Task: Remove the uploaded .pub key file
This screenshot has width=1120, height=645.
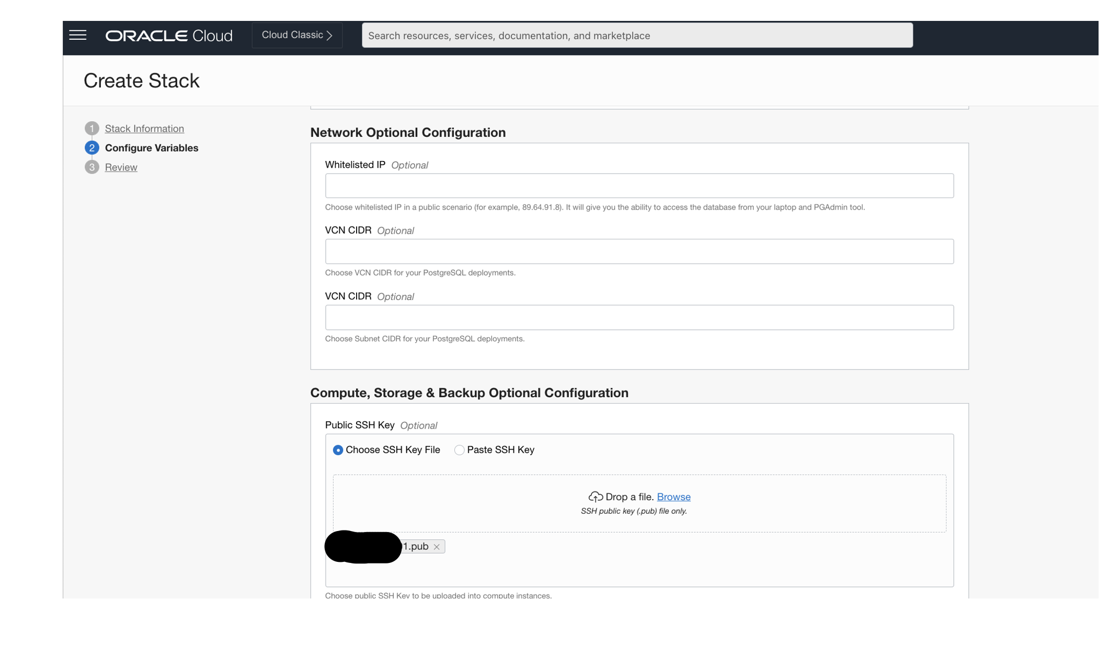Action: click(x=437, y=547)
